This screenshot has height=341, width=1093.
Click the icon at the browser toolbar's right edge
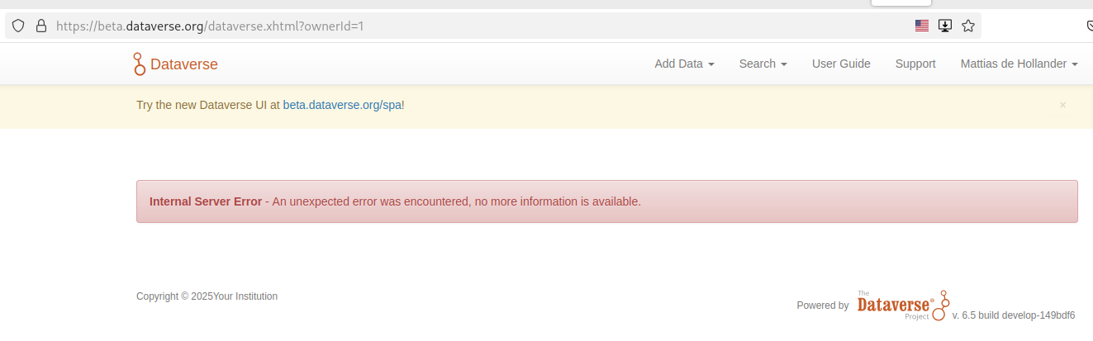[1088, 26]
